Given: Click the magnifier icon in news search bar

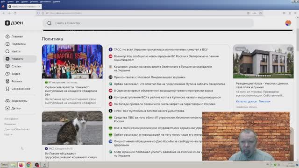Looking at the screenshot, I should point(50,23).
